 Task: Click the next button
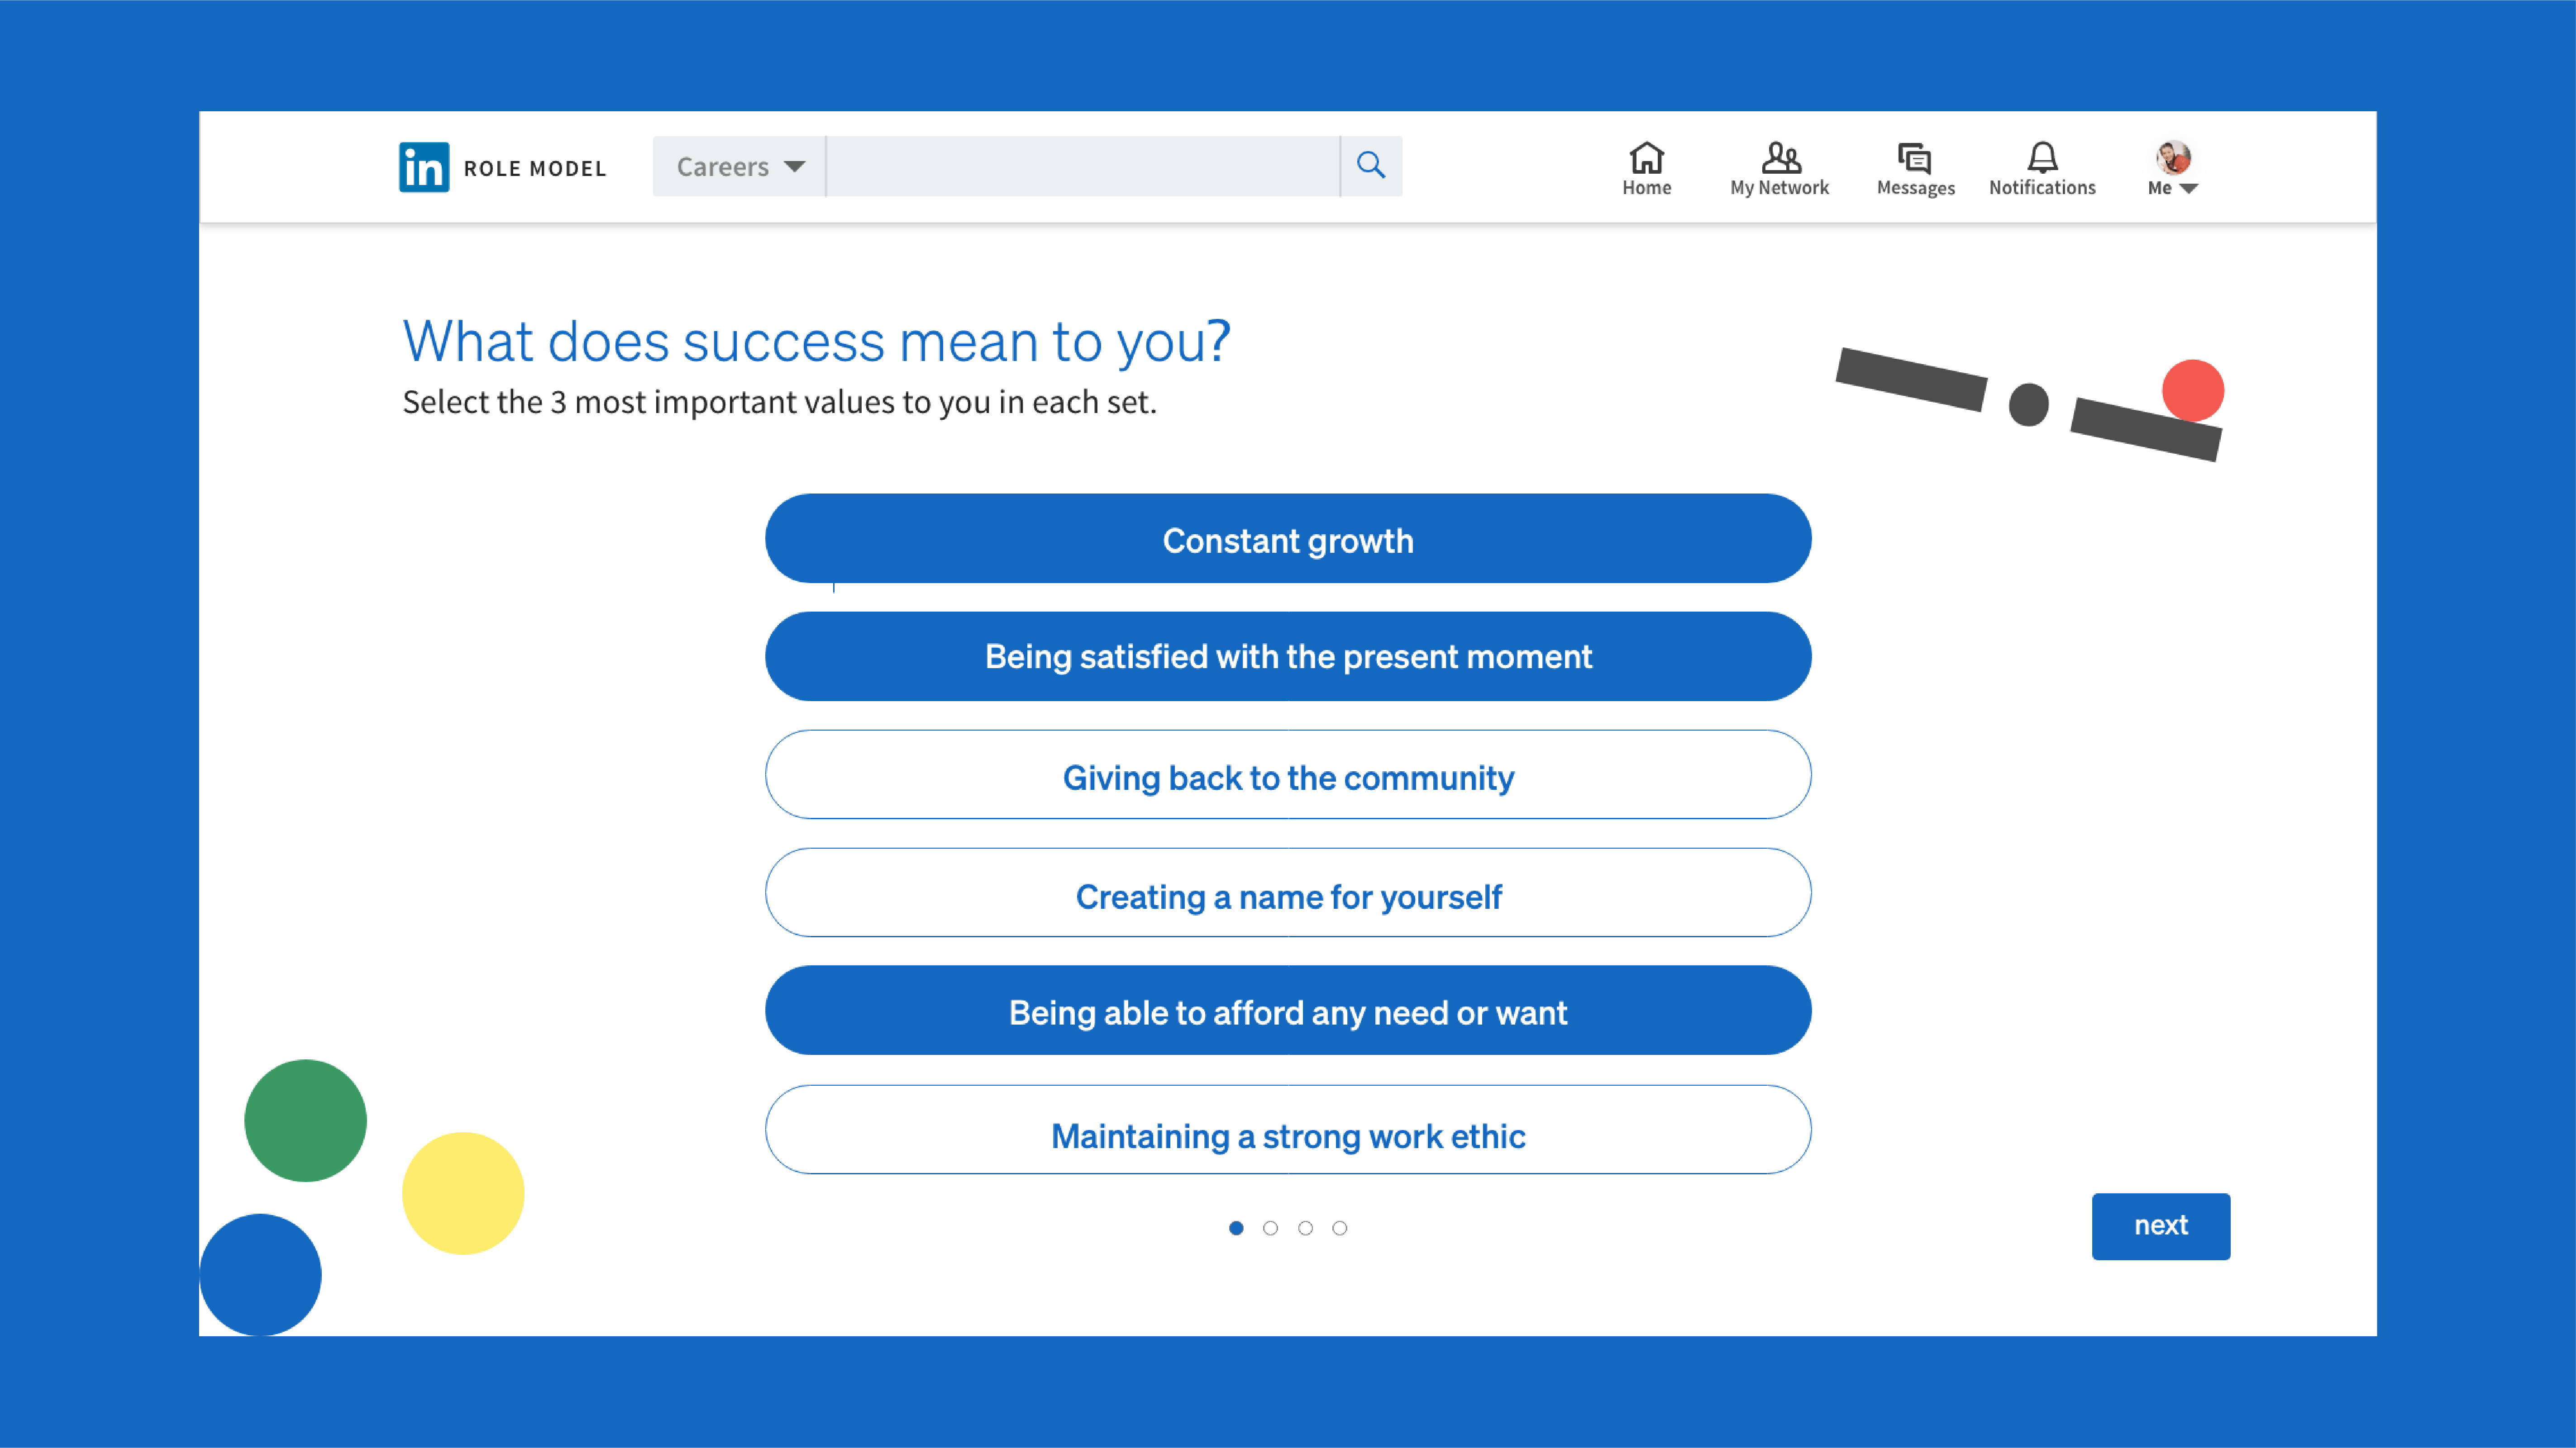(x=2161, y=1226)
